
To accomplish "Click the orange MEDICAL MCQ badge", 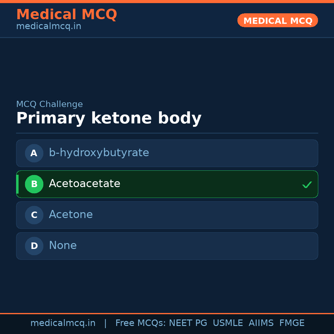I will [277, 20].
